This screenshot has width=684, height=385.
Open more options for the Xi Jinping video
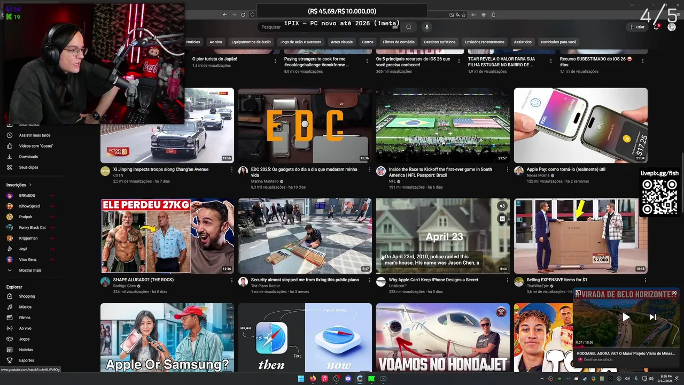[x=231, y=170]
